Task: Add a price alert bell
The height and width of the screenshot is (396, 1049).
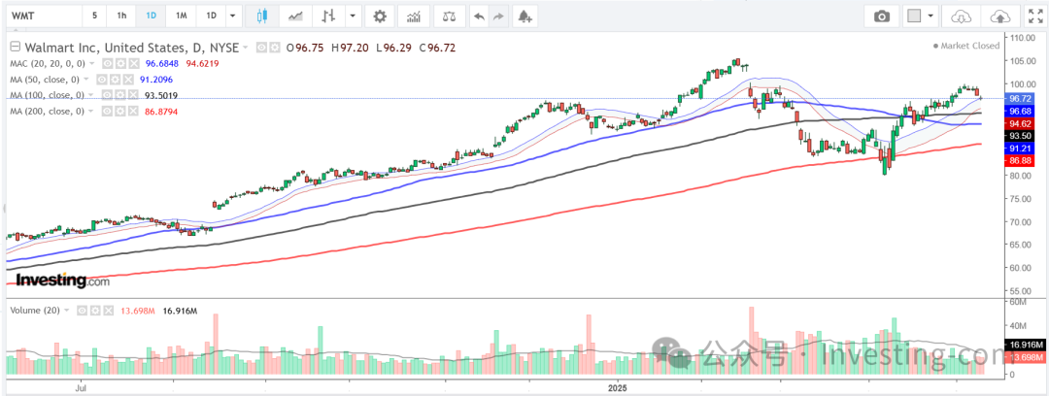Action: [525, 16]
